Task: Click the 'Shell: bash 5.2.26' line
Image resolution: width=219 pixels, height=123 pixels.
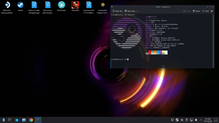Action: pyautogui.click(x=154, y=30)
